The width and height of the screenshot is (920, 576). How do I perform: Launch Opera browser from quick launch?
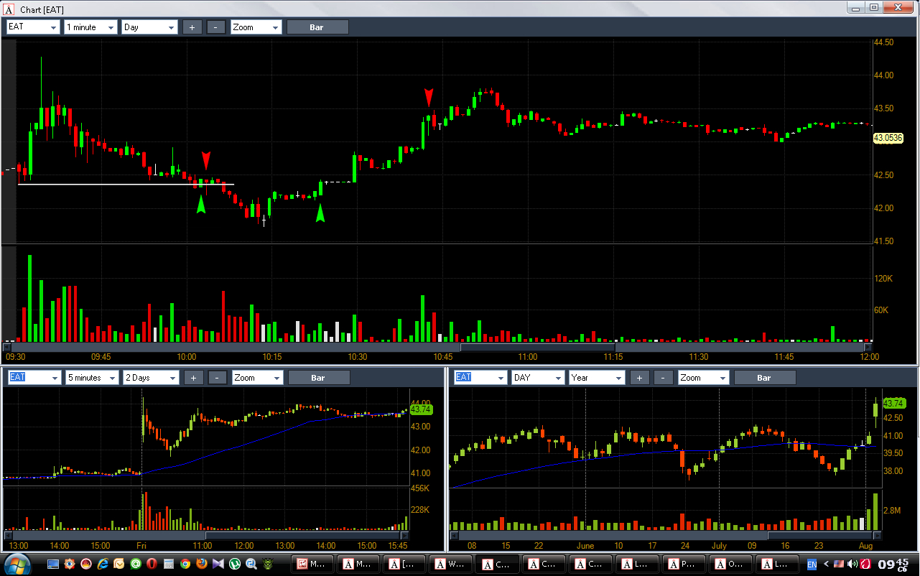click(152, 564)
